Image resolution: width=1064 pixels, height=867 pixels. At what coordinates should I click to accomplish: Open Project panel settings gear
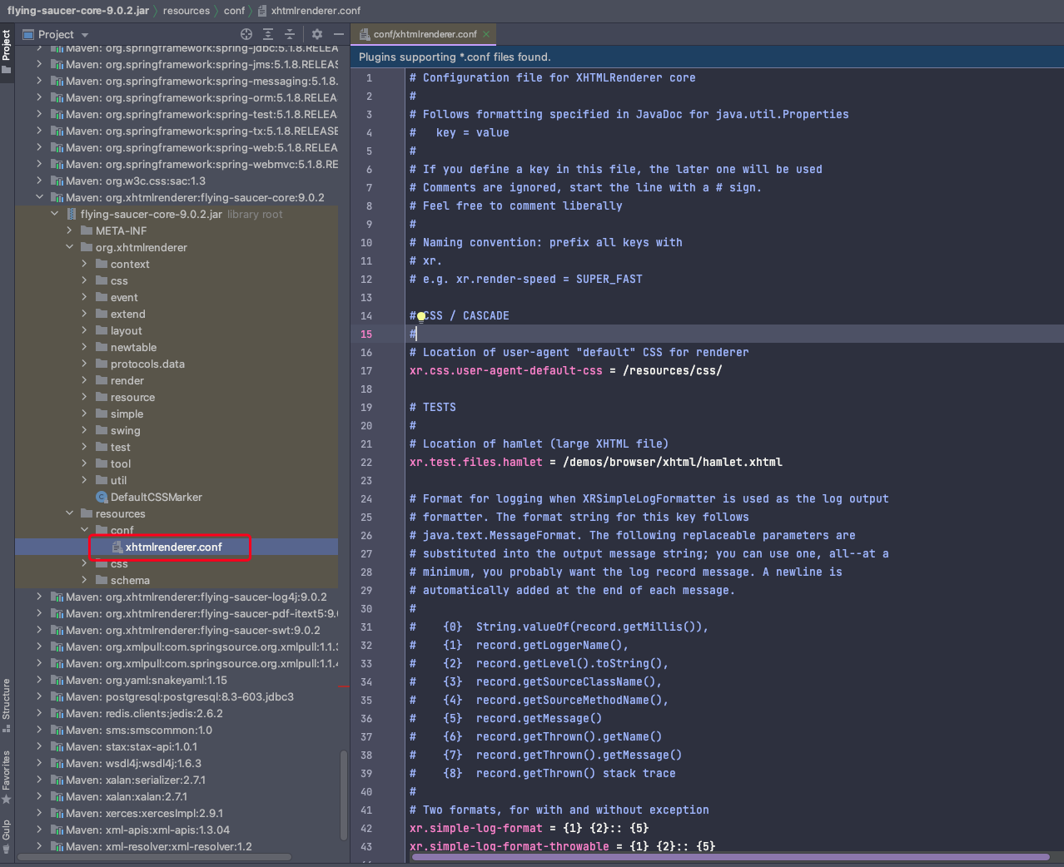click(317, 34)
